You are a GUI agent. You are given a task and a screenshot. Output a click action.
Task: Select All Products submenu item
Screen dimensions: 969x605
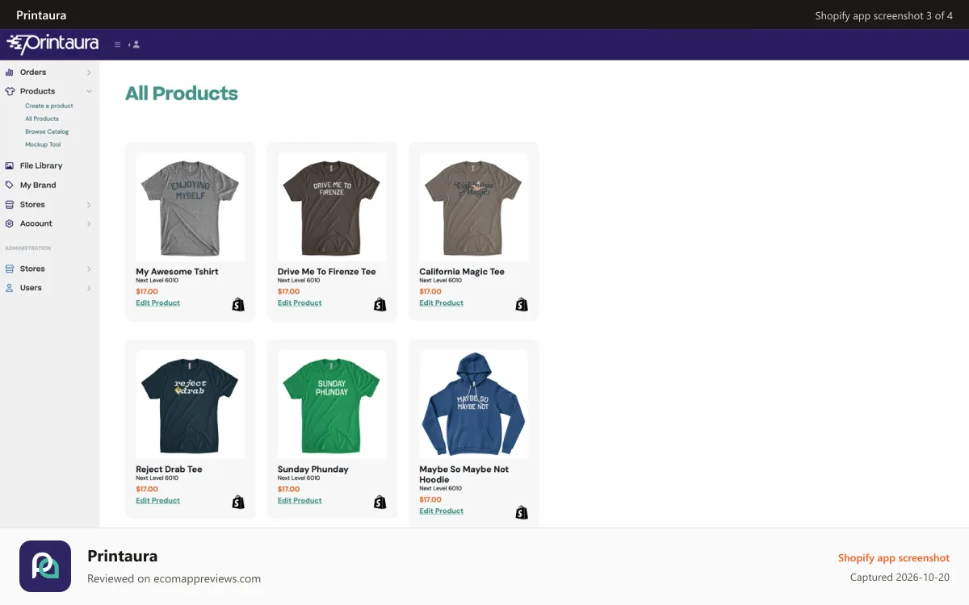pyautogui.click(x=42, y=119)
